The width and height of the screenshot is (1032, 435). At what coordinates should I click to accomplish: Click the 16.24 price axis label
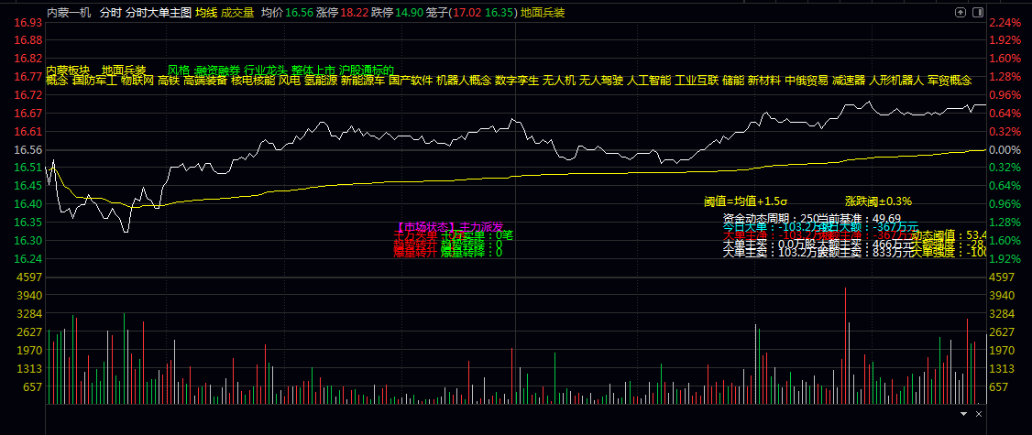tap(27, 258)
